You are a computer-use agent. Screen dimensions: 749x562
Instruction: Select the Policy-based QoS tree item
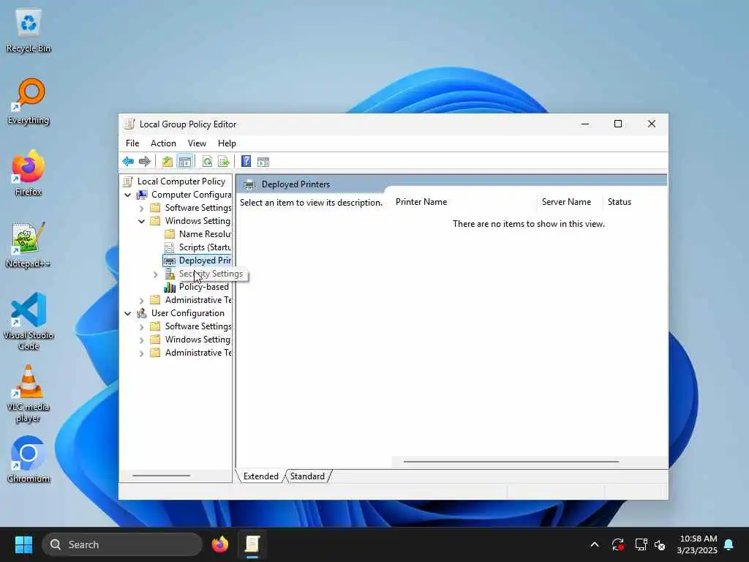point(203,287)
